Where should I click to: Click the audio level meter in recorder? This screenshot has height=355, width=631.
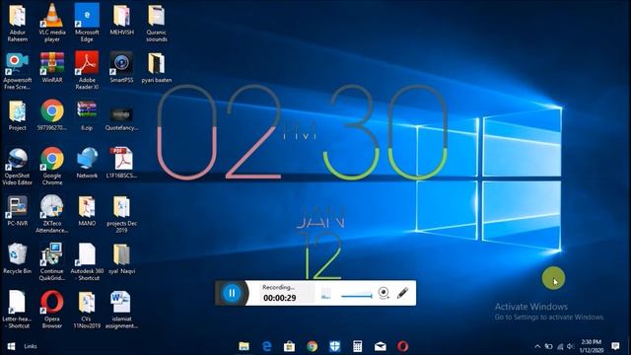(326, 294)
